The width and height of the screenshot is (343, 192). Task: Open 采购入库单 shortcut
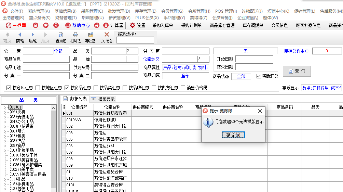[x=163, y=25]
